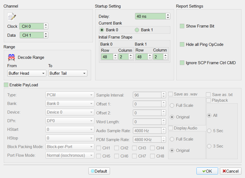This screenshot has height=178, width=245.
Task: Open the Device 0 dropdown
Action: click(70, 112)
